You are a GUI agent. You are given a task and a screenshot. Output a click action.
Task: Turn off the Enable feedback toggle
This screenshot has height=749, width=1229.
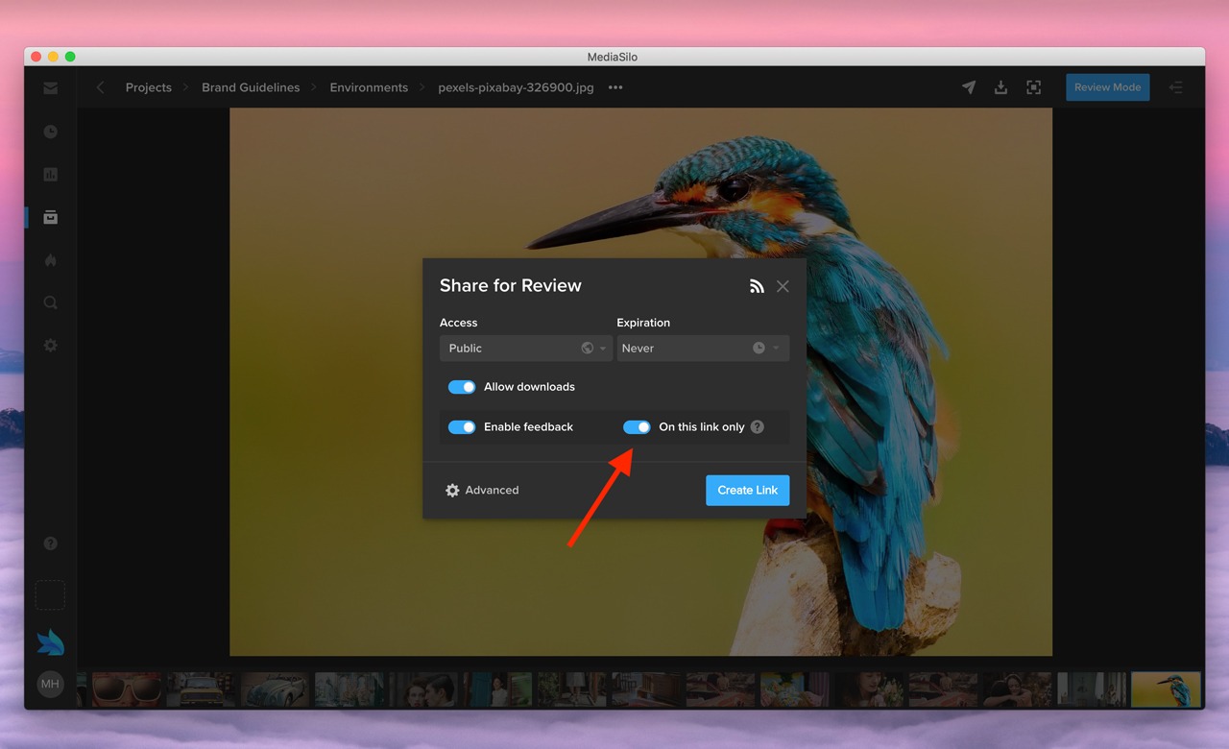click(462, 427)
